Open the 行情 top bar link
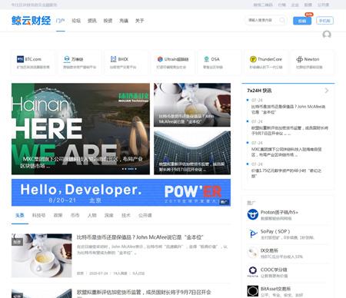 (x=282, y=5)
